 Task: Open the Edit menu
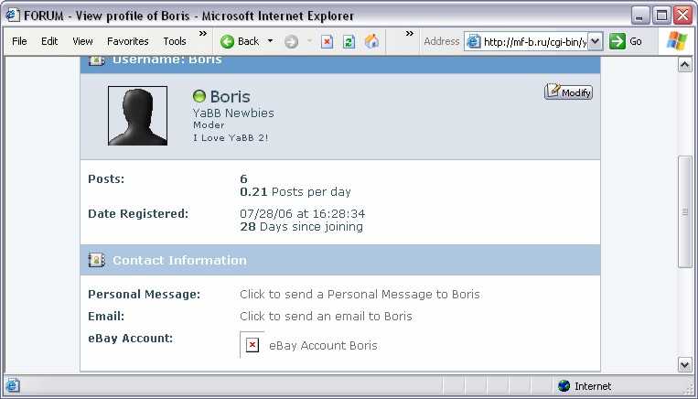49,41
